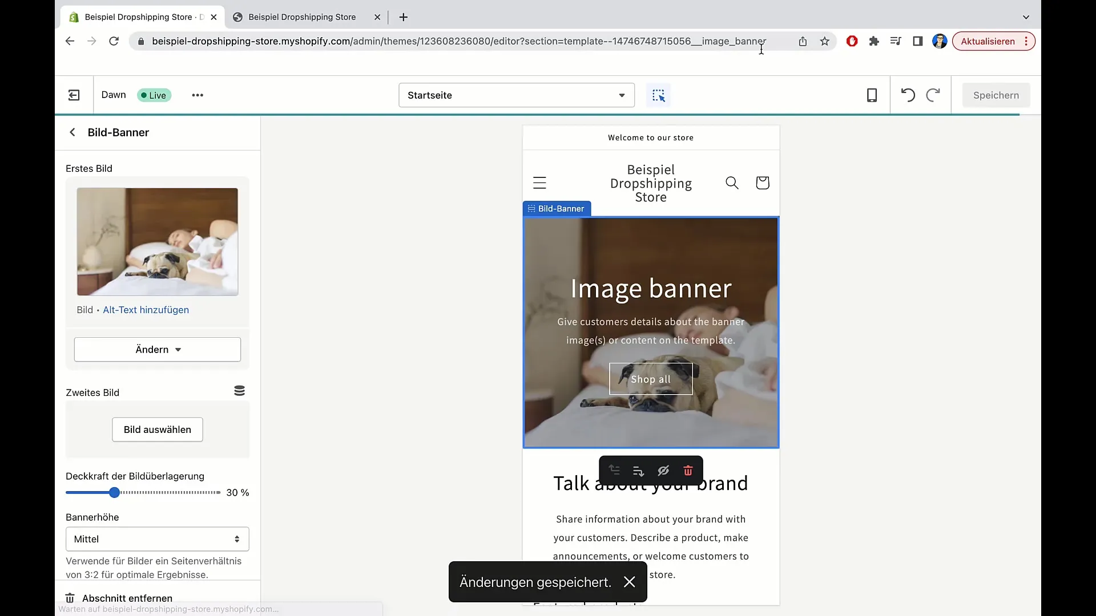Click the back arrow to exit Bild-Banner
This screenshot has width=1096, height=616.
click(73, 132)
